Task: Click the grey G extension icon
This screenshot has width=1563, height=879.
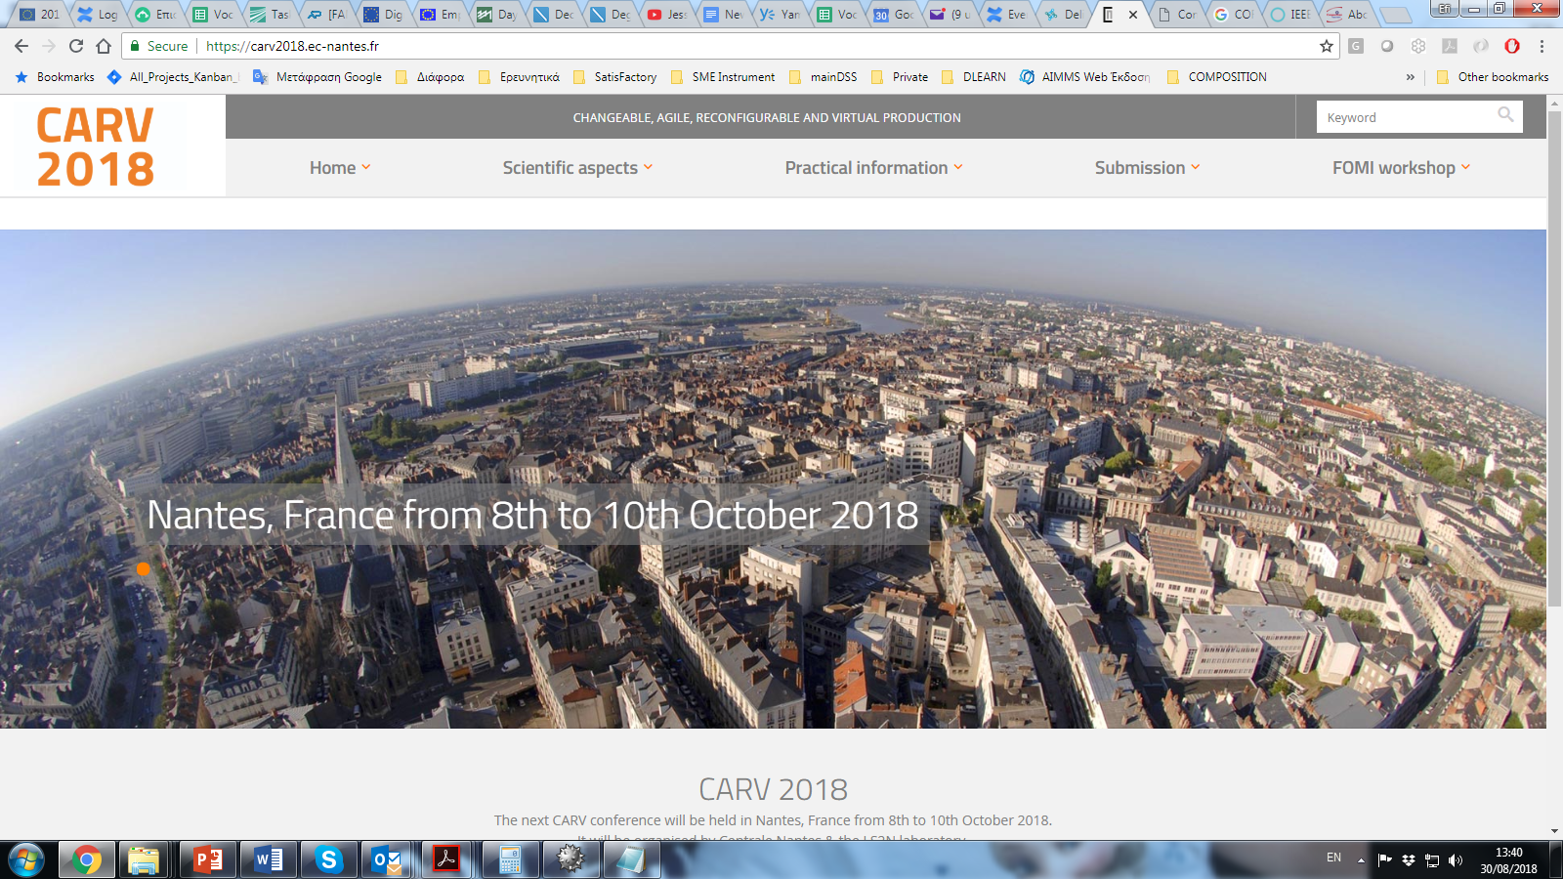Action: coord(1356,46)
